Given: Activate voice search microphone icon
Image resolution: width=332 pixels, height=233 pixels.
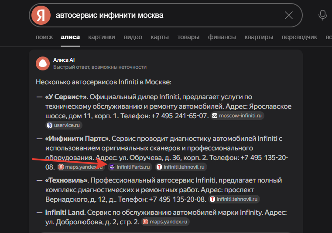Looking at the screenshot, I should pos(323,15).
